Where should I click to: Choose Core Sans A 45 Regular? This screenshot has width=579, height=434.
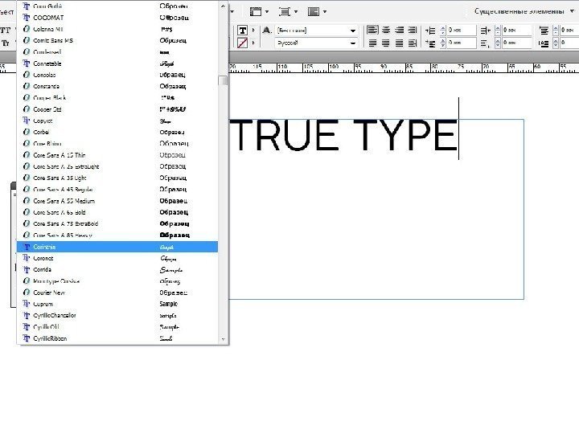coord(117,190)
